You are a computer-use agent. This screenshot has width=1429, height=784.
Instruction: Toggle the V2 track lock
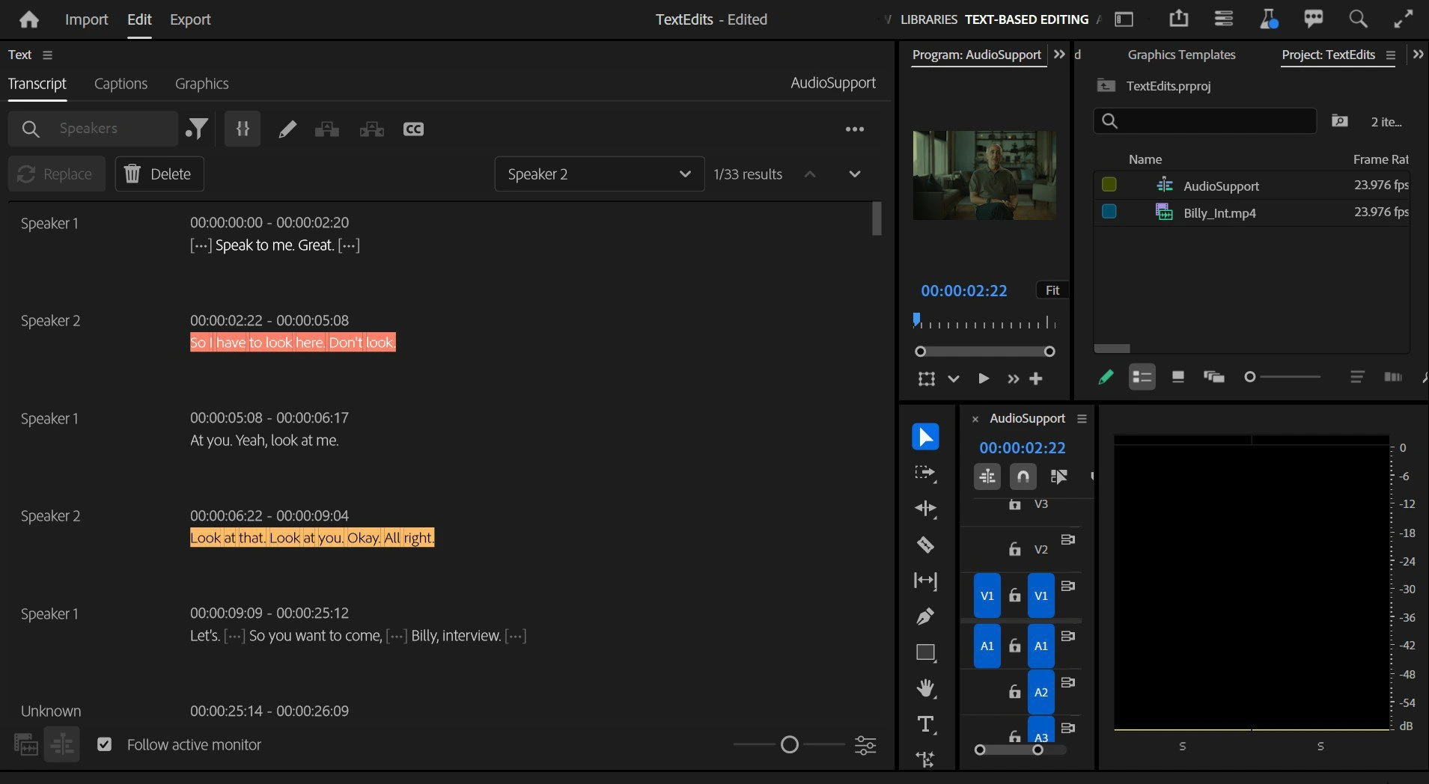[1014, 549]
